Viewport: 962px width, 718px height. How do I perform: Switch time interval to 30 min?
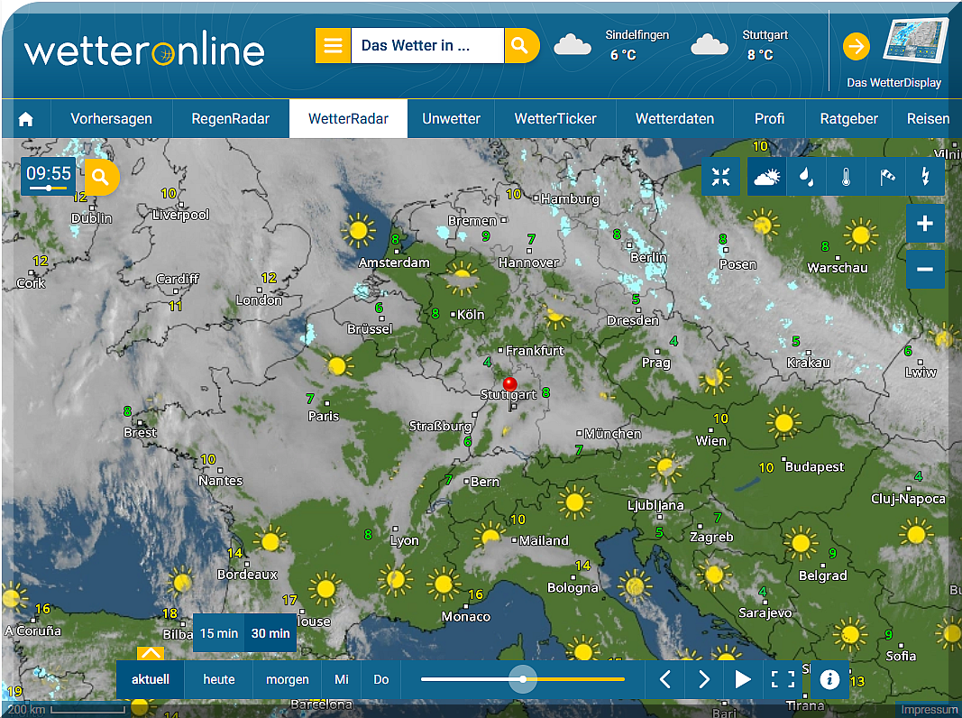[x=270, y=633]
